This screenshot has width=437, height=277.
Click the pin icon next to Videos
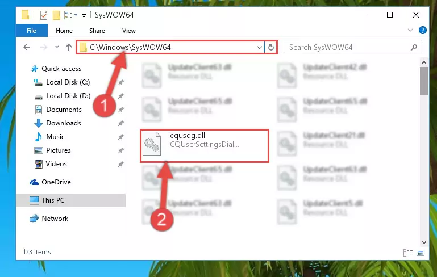click(x=120, y=164)
